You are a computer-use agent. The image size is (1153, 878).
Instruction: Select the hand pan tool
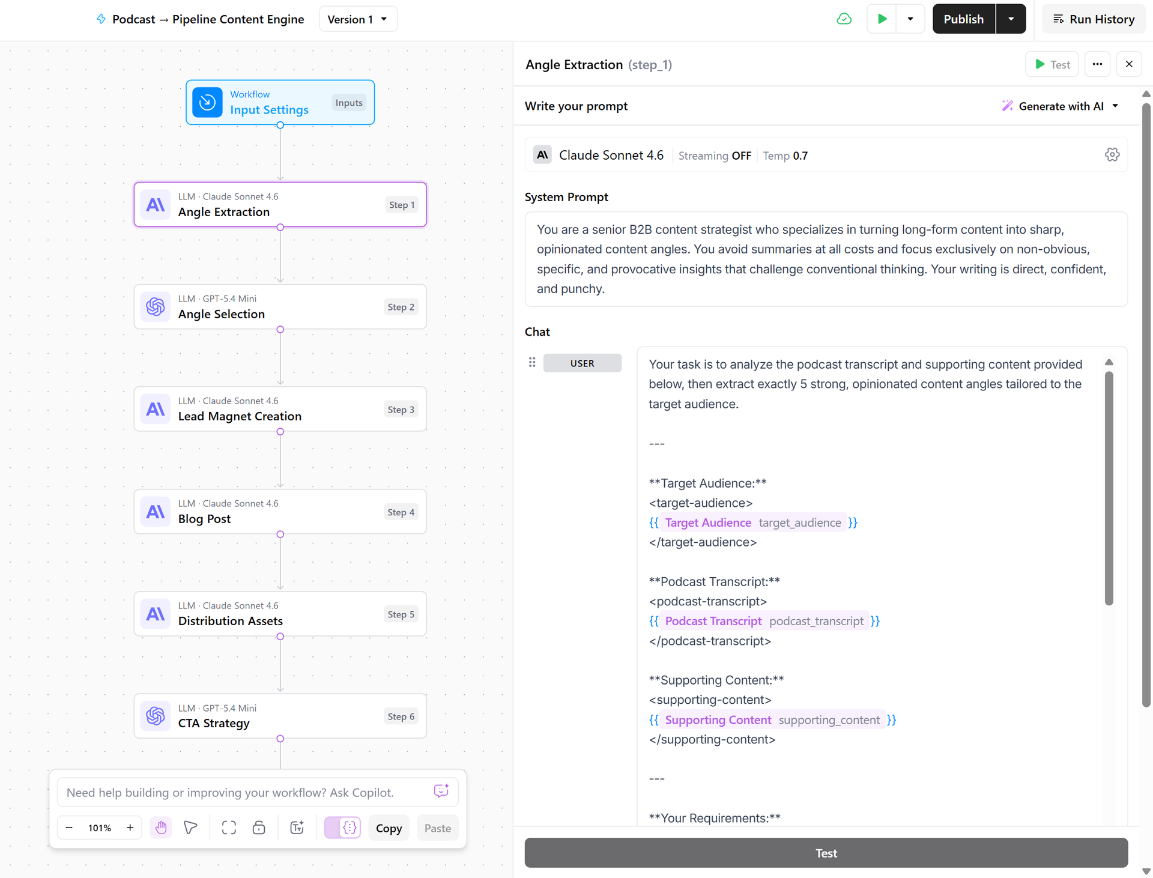(160, 828)
